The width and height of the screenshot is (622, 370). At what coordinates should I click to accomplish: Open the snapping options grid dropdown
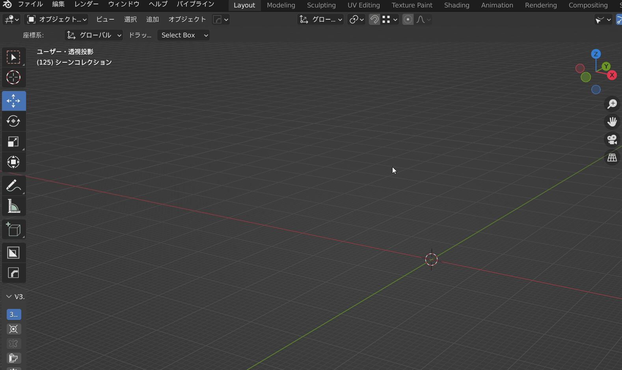pyautogui.click(x=390, y=19)
